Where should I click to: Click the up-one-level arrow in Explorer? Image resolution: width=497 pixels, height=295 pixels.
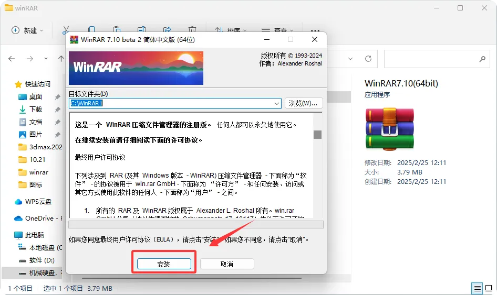coord(61,59)
